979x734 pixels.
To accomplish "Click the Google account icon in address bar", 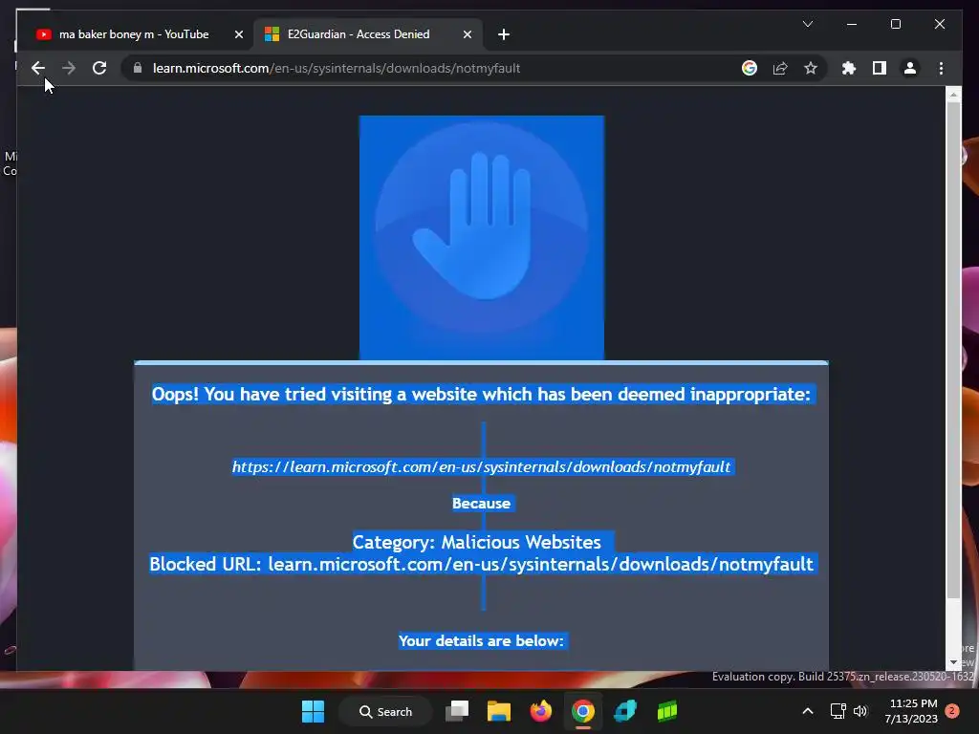I will 750,68.
